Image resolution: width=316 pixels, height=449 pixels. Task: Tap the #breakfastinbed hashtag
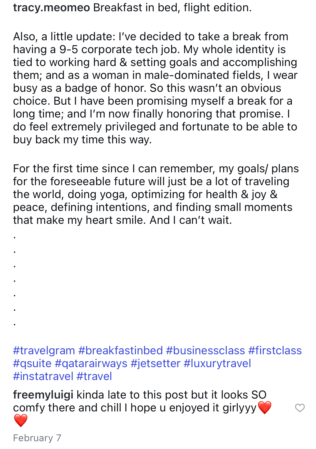click(x=121, y=351)
